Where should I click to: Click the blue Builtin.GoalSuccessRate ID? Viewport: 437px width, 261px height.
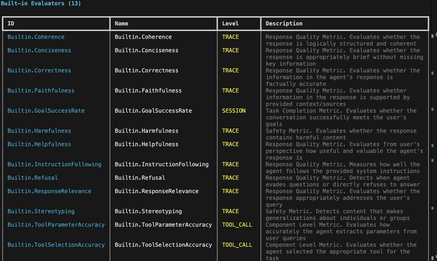[46, 111]
